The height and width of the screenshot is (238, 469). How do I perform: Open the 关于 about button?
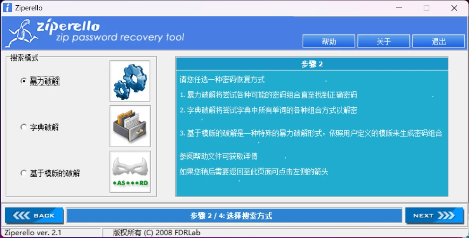[384, 41]
